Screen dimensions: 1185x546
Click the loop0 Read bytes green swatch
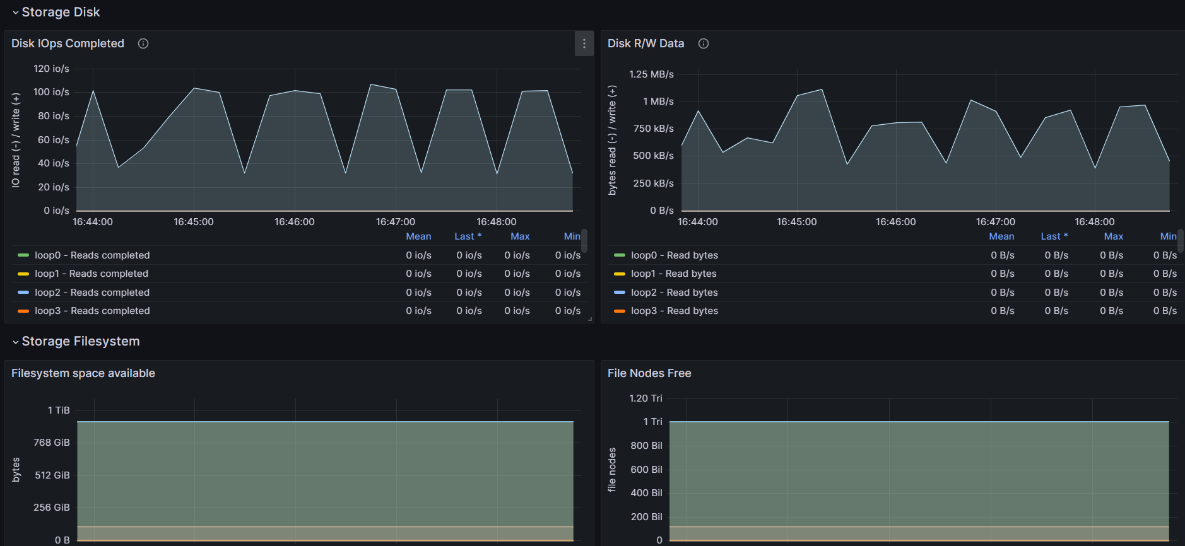(x=620, y=255)
